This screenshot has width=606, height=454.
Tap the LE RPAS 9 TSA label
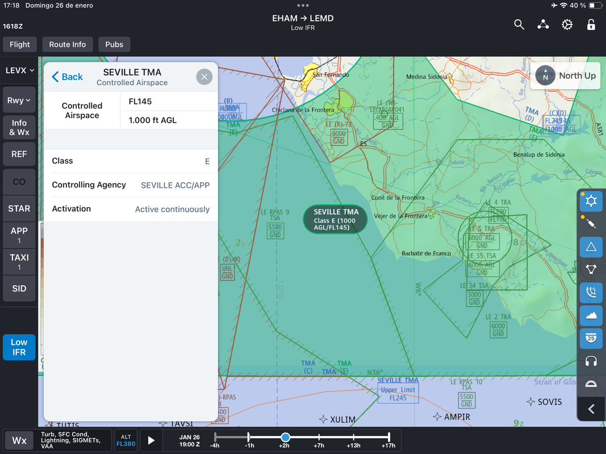click(x=275, y=224)
